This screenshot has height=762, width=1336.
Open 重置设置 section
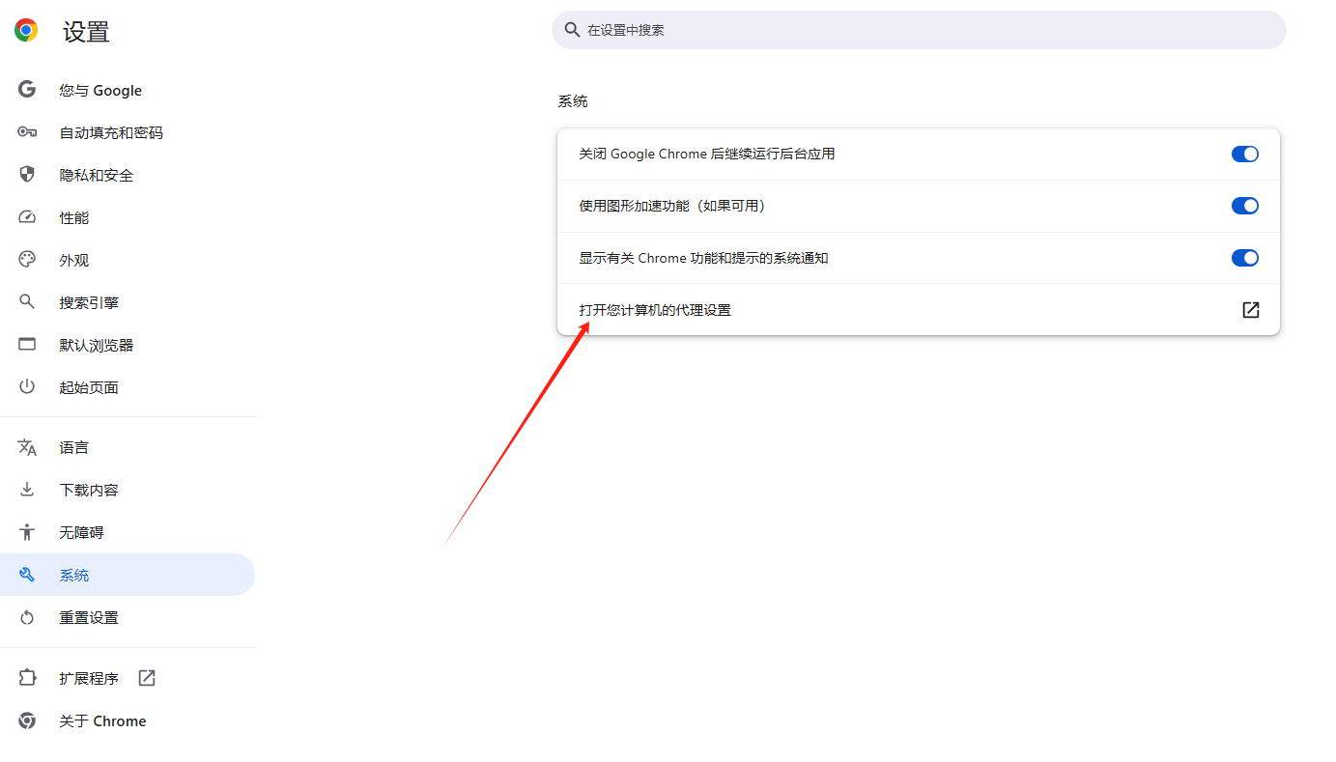coord(128,617)
